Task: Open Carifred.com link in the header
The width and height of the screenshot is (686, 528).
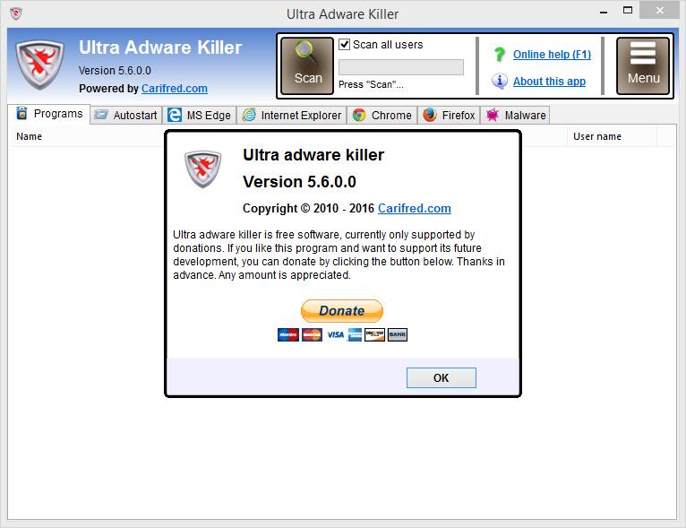Action: (x=174, y=89)
